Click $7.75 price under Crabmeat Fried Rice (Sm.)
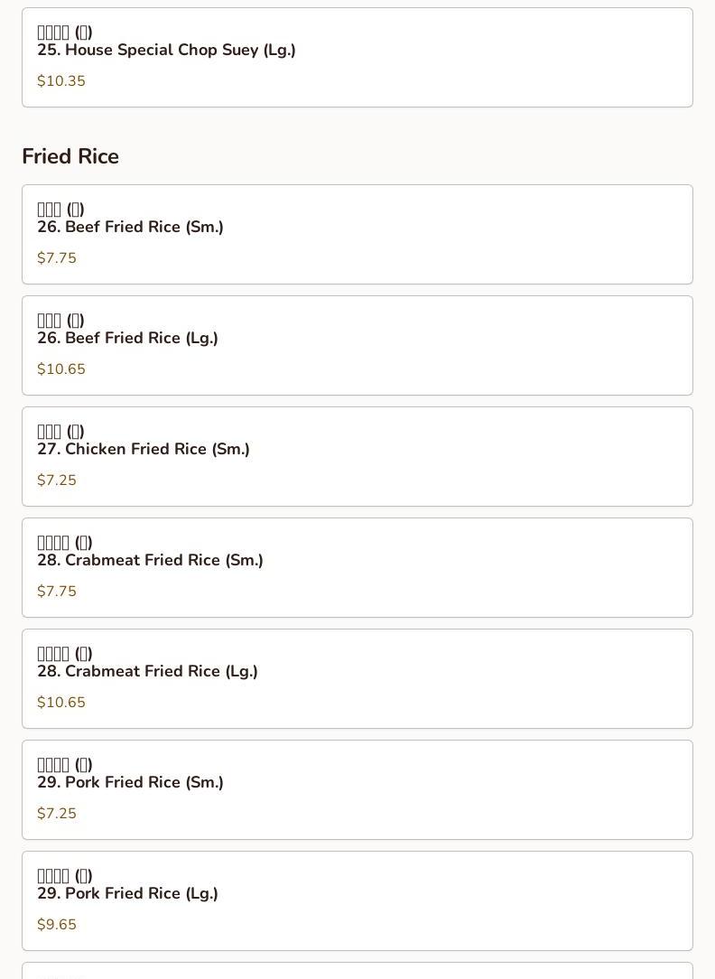This screenshot has width=715, height=979. (x=57, y=592)
